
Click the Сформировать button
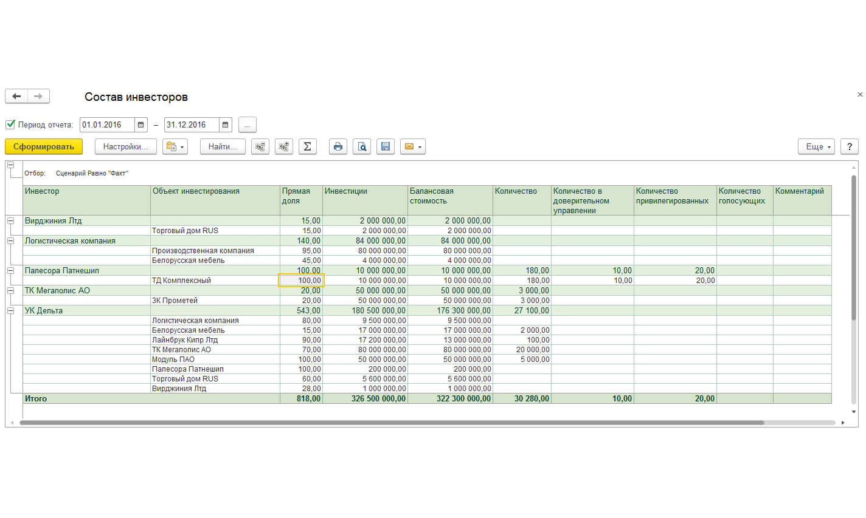tap(44, 146)
